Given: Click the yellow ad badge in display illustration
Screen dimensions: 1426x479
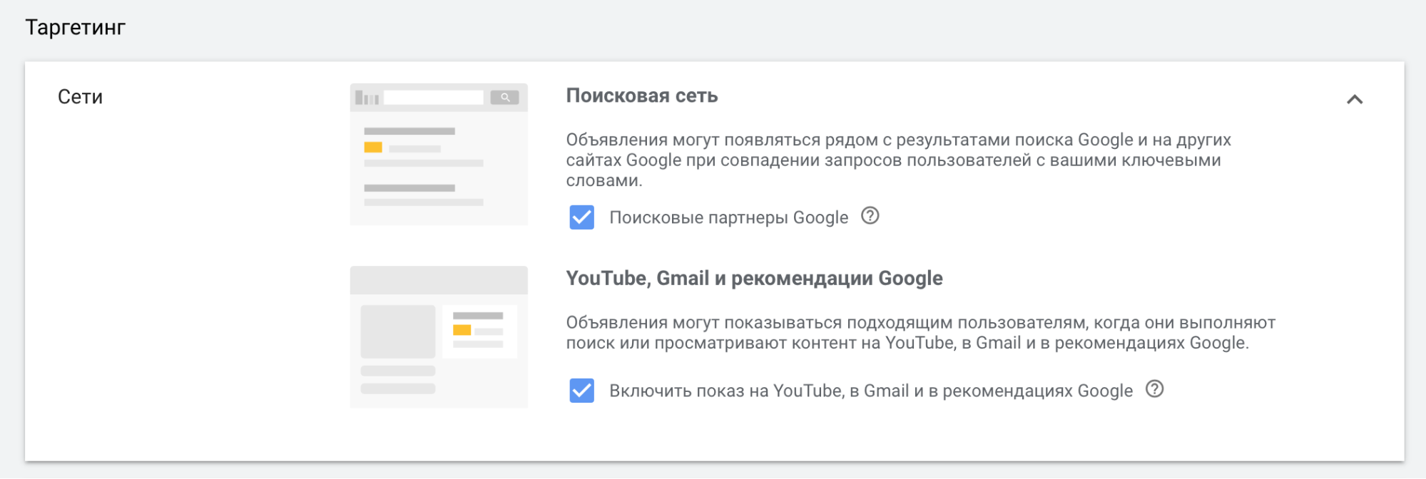Looking at the screenshot, I should (x=462, y=330).
